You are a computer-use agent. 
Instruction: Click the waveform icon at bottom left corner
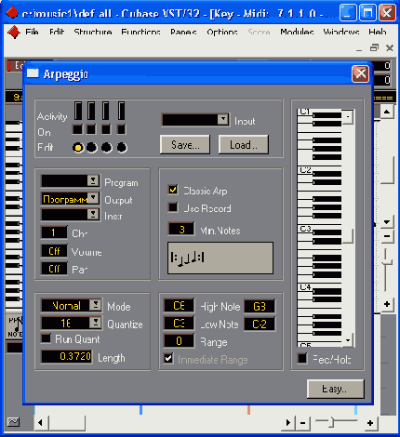pyautogui.click(x=13, y=421)
